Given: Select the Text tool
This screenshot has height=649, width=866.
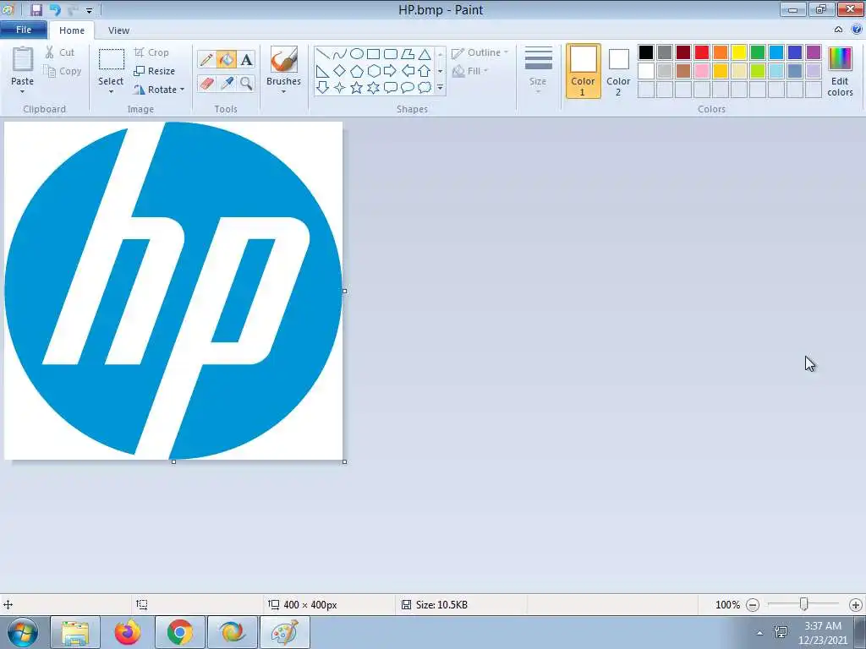Looking at the screenshot, I should pos(246,59).
